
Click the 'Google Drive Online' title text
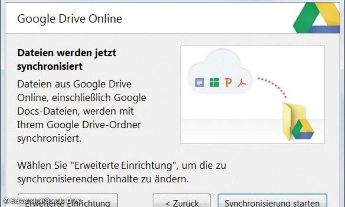pos(70,19)
